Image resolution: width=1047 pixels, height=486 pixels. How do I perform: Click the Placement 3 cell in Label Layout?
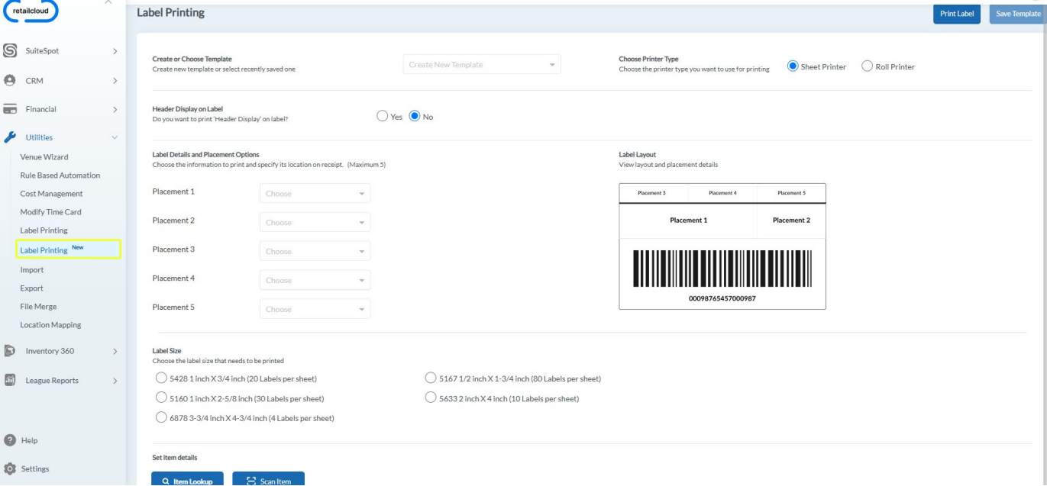[x=654, y=193]
